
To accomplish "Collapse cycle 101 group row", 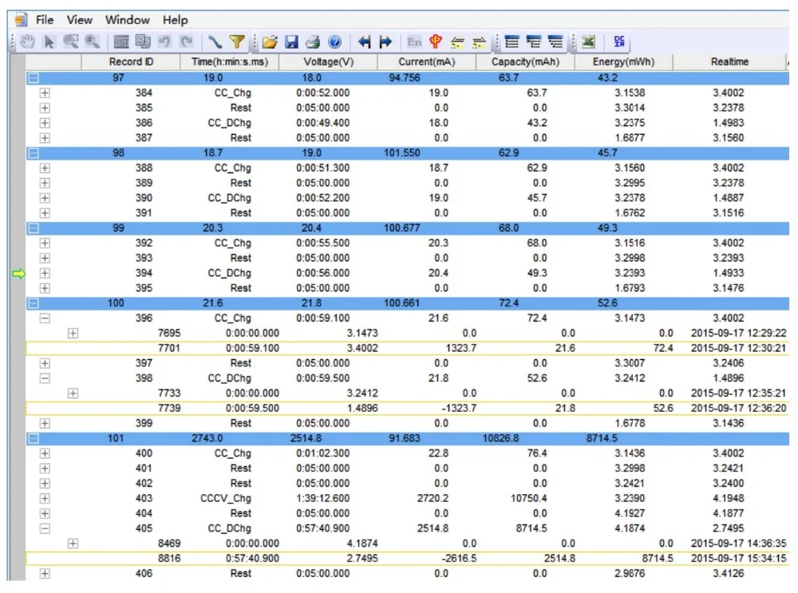I will (34, 438).
